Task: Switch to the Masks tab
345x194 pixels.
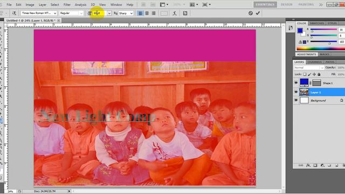Action: click(x=325, y=54)
